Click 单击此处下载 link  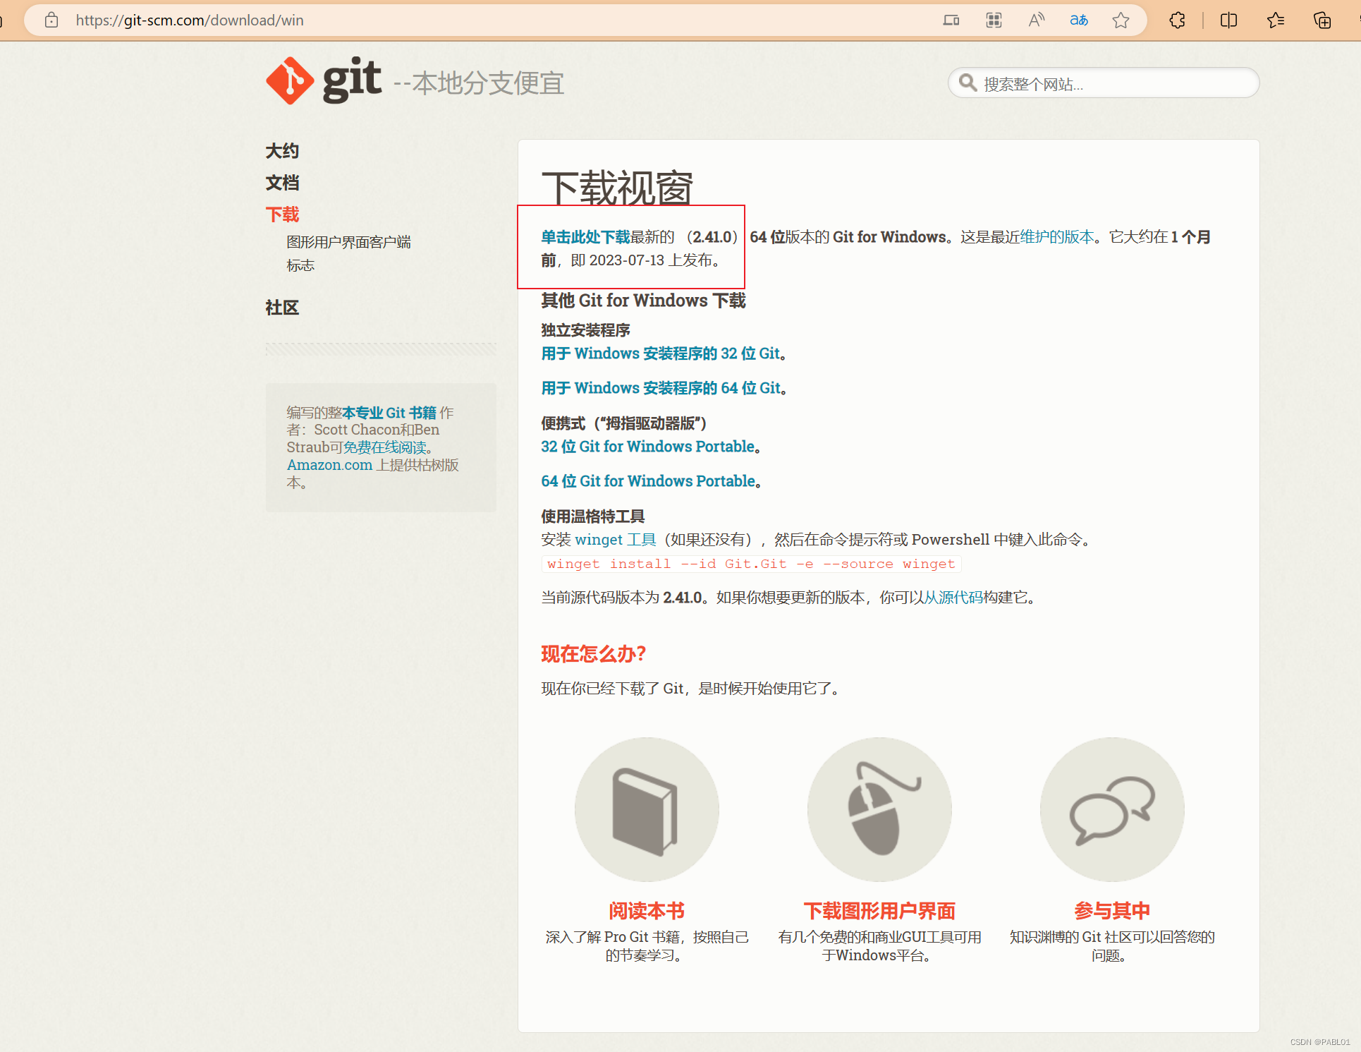click(x=585, y=237)
